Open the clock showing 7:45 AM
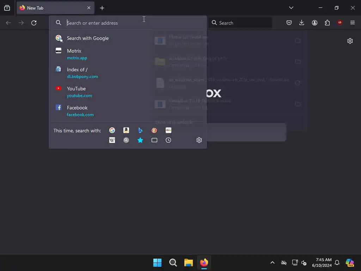The width and height of the screenshot is (361, 271). point(322,263)
